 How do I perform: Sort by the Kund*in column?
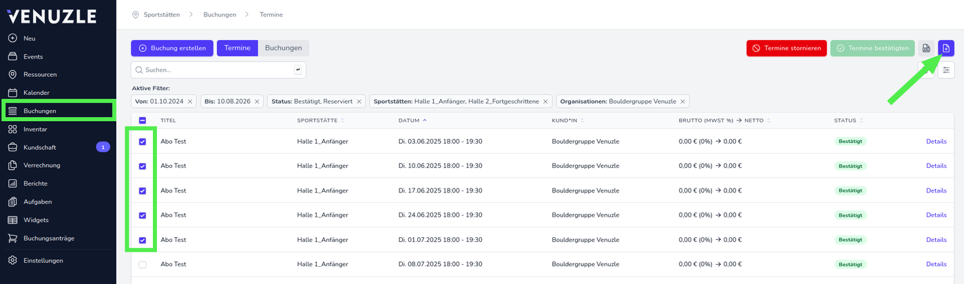(568, 120)
